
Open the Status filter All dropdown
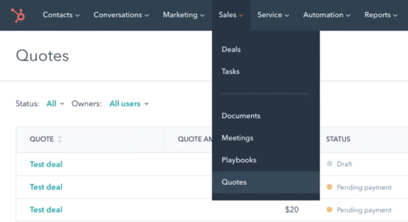pyautogui.click(x=55, y=104)
